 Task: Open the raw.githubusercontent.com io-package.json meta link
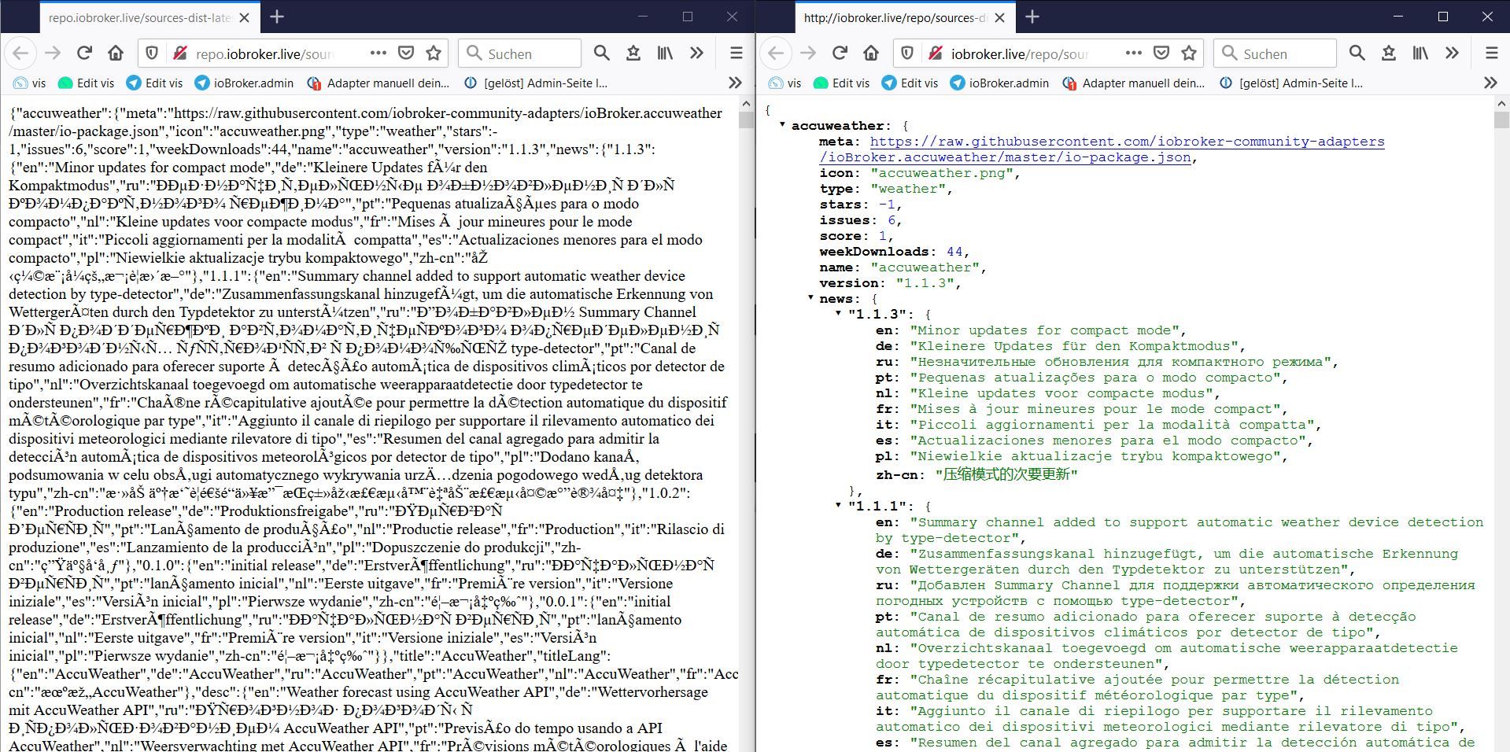tap(1102, 149)
